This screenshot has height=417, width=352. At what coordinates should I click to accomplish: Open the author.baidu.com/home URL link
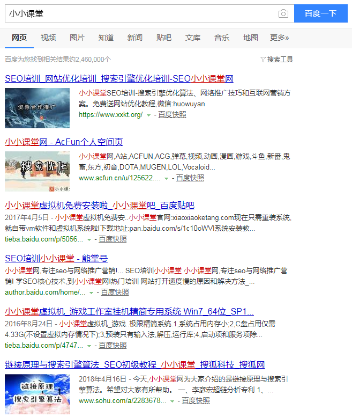pyautogui.click(x=45, y=292)
